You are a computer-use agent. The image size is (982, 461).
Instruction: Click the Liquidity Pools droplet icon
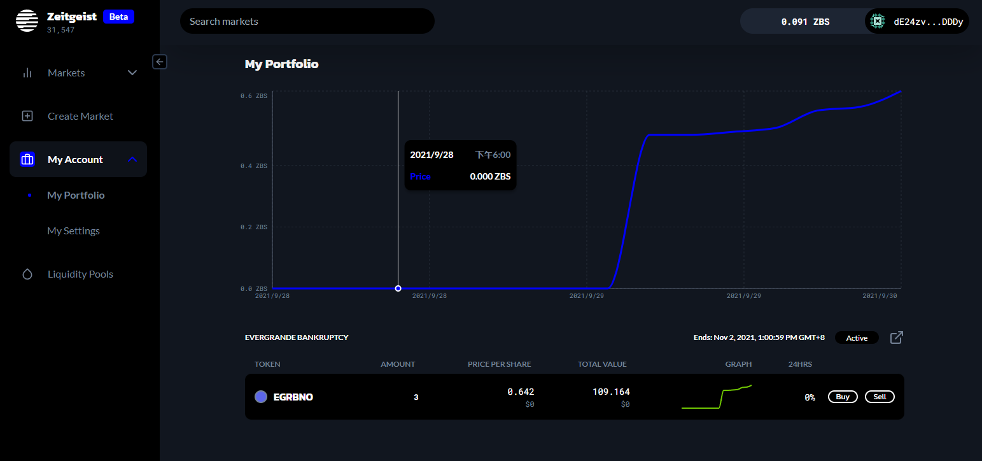(x=27, y=274)
